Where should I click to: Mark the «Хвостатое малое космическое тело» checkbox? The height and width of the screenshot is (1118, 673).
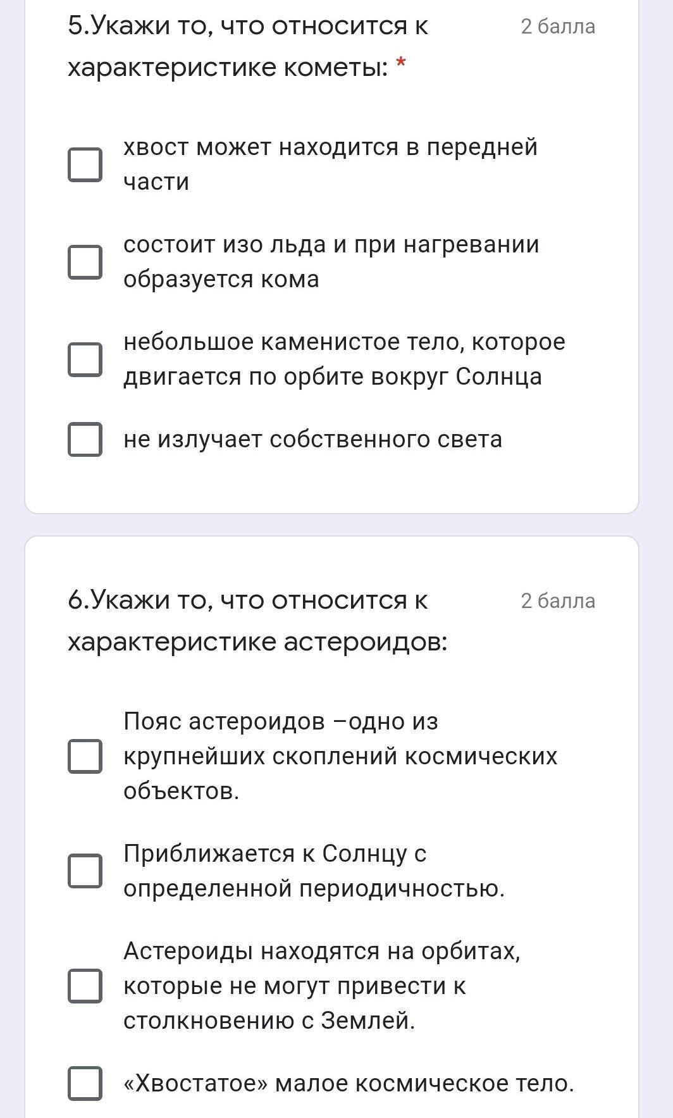pyautogui.click(x=85, y=1083)
